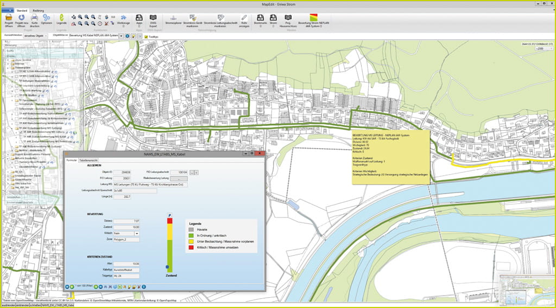
Task: Open the DWG Export tool
Action: coord(153,18)
